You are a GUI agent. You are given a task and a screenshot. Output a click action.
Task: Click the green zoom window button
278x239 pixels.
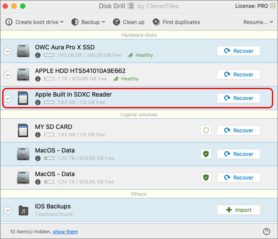(x=23, y=6)
